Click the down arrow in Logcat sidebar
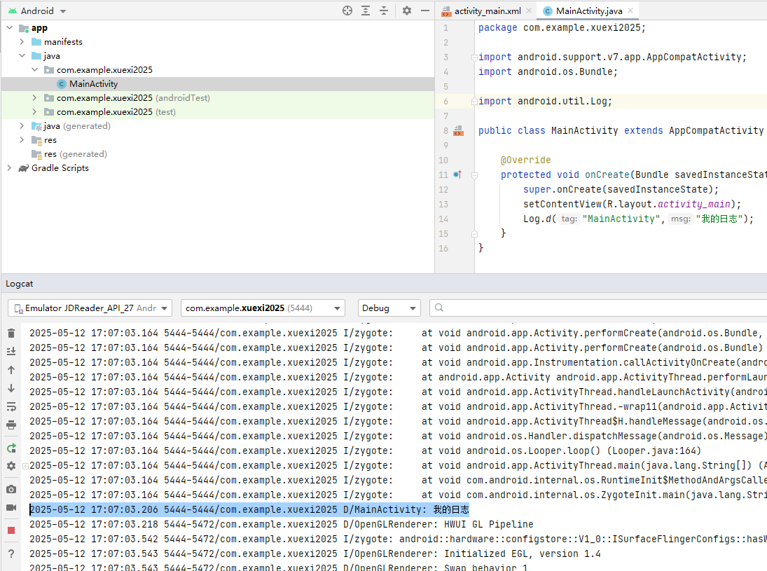Image resolution: width=767 pixels, height=571 pixels. click(x=11, y=388)
